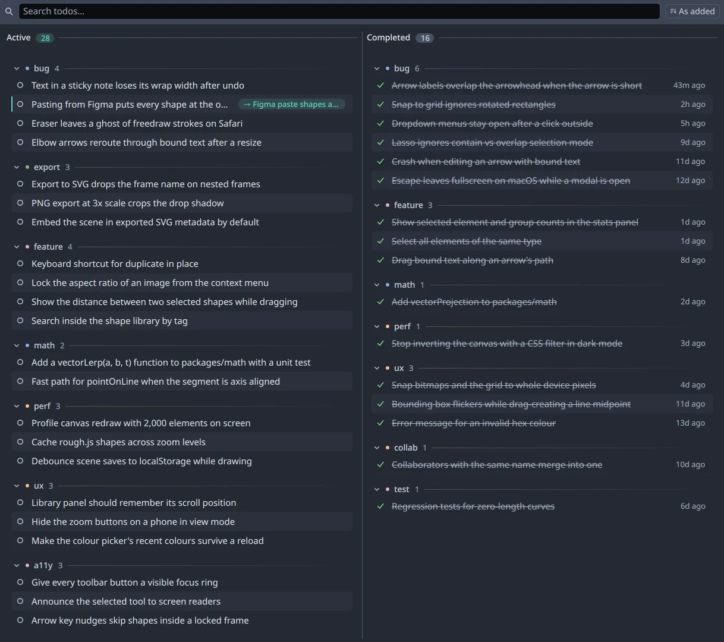Collapse the active perf group
The height and width of the screenshot is (642, 724).
pyautogui.click(x=17, y=406)
